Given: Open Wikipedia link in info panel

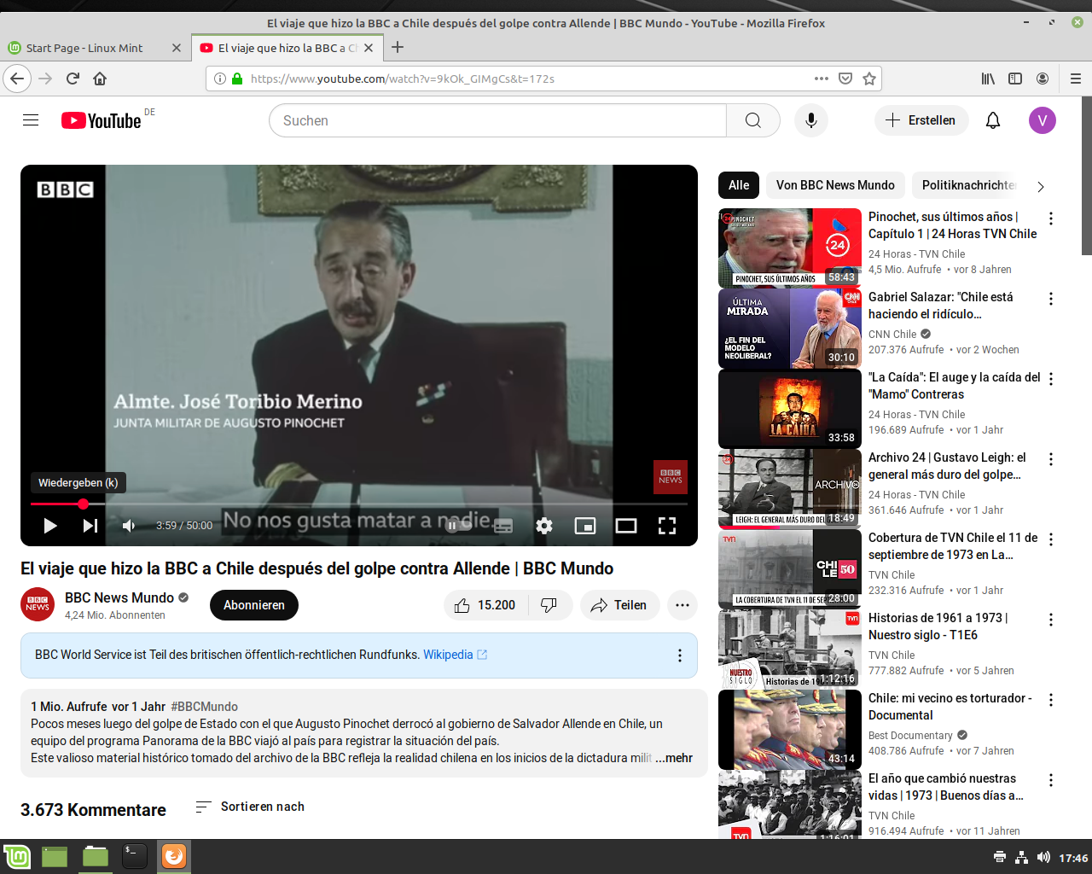Looking at the screenshot, I should pyautogui.click(x=455, y=655).
